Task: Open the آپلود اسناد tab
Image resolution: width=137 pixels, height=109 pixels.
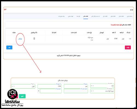Action: pos(78,16)
